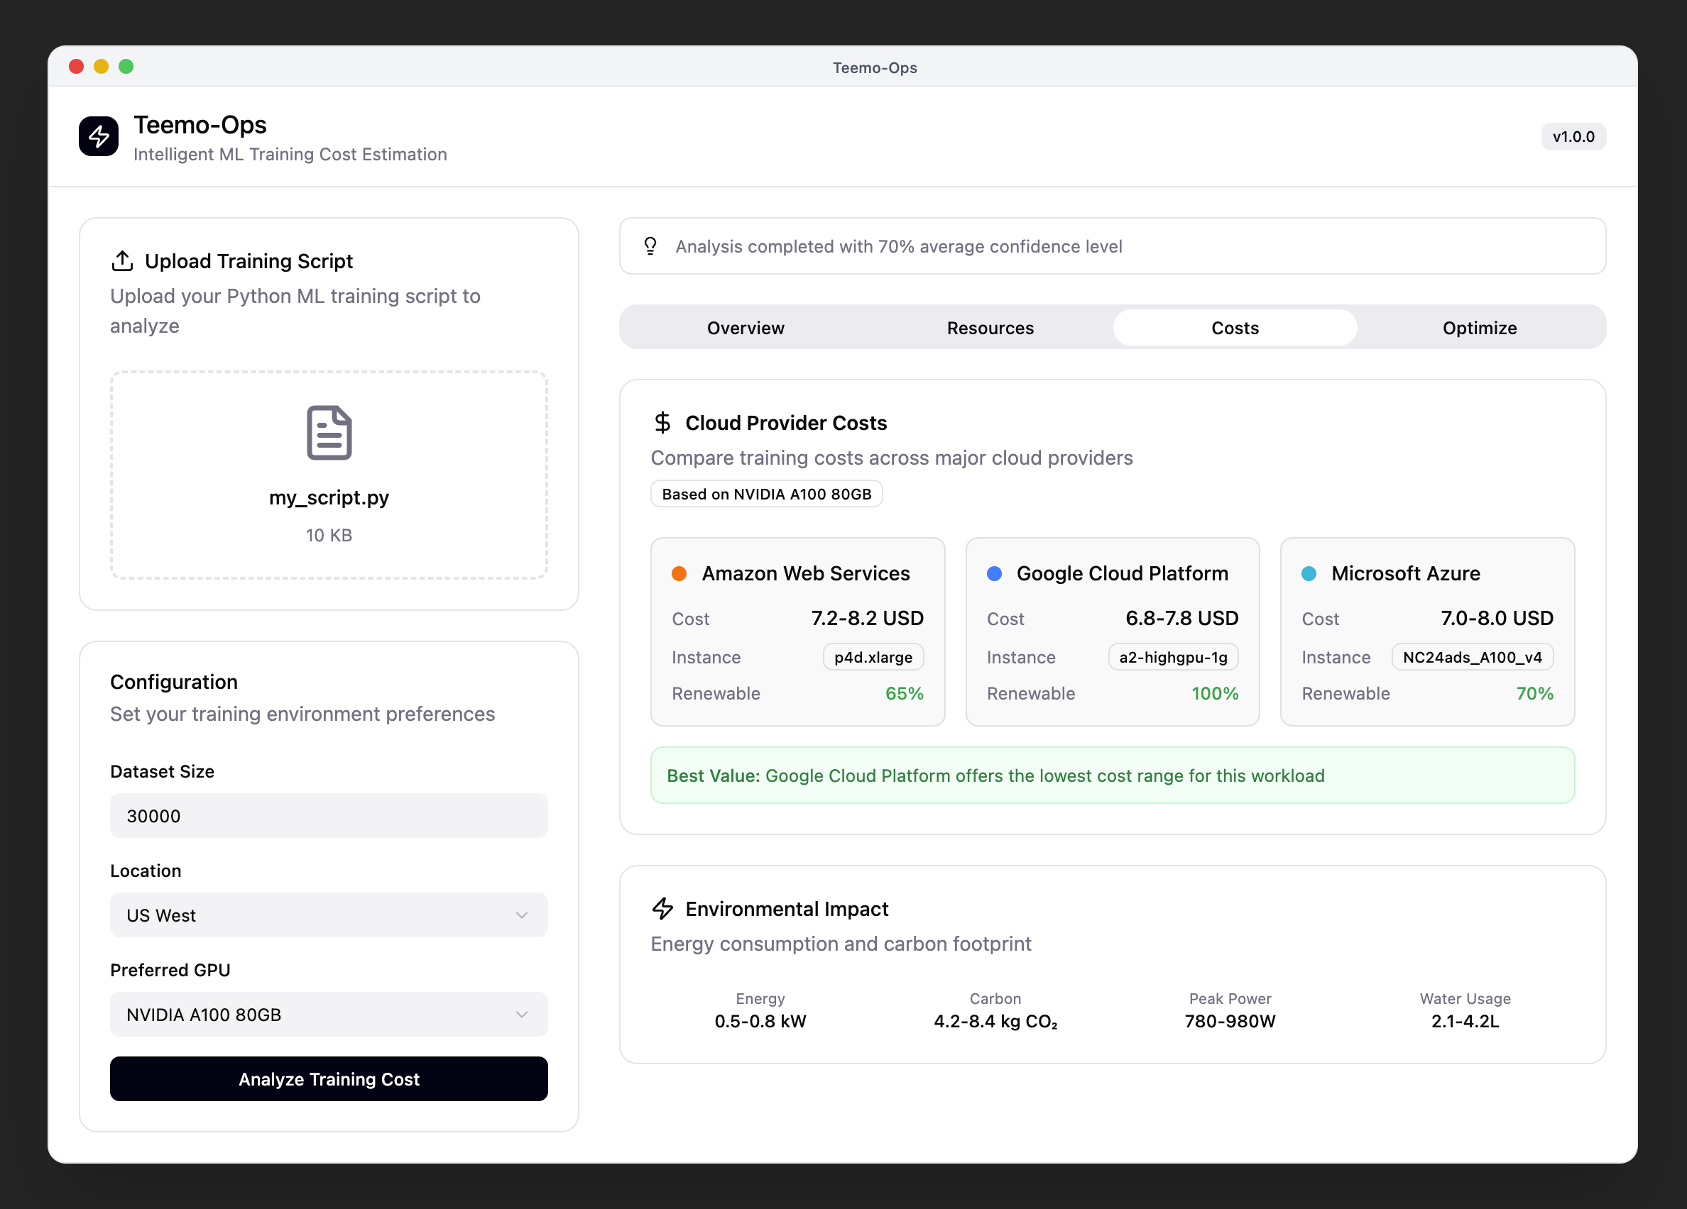Click the Teemo-Ops app heading

[x=200, y=125]
